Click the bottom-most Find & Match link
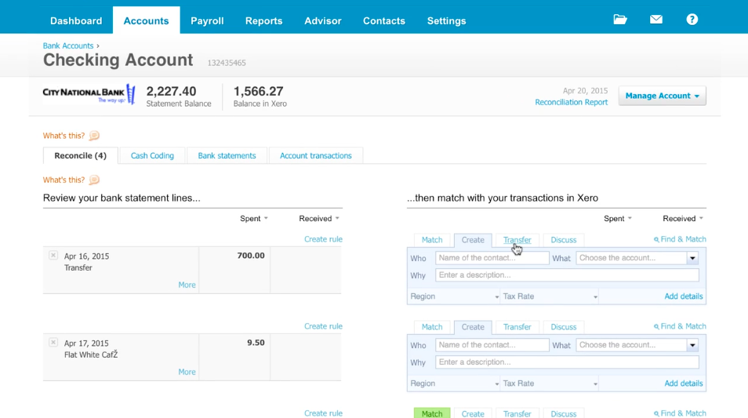The width and height of the screenshot is (748, 418). [680, 413]
